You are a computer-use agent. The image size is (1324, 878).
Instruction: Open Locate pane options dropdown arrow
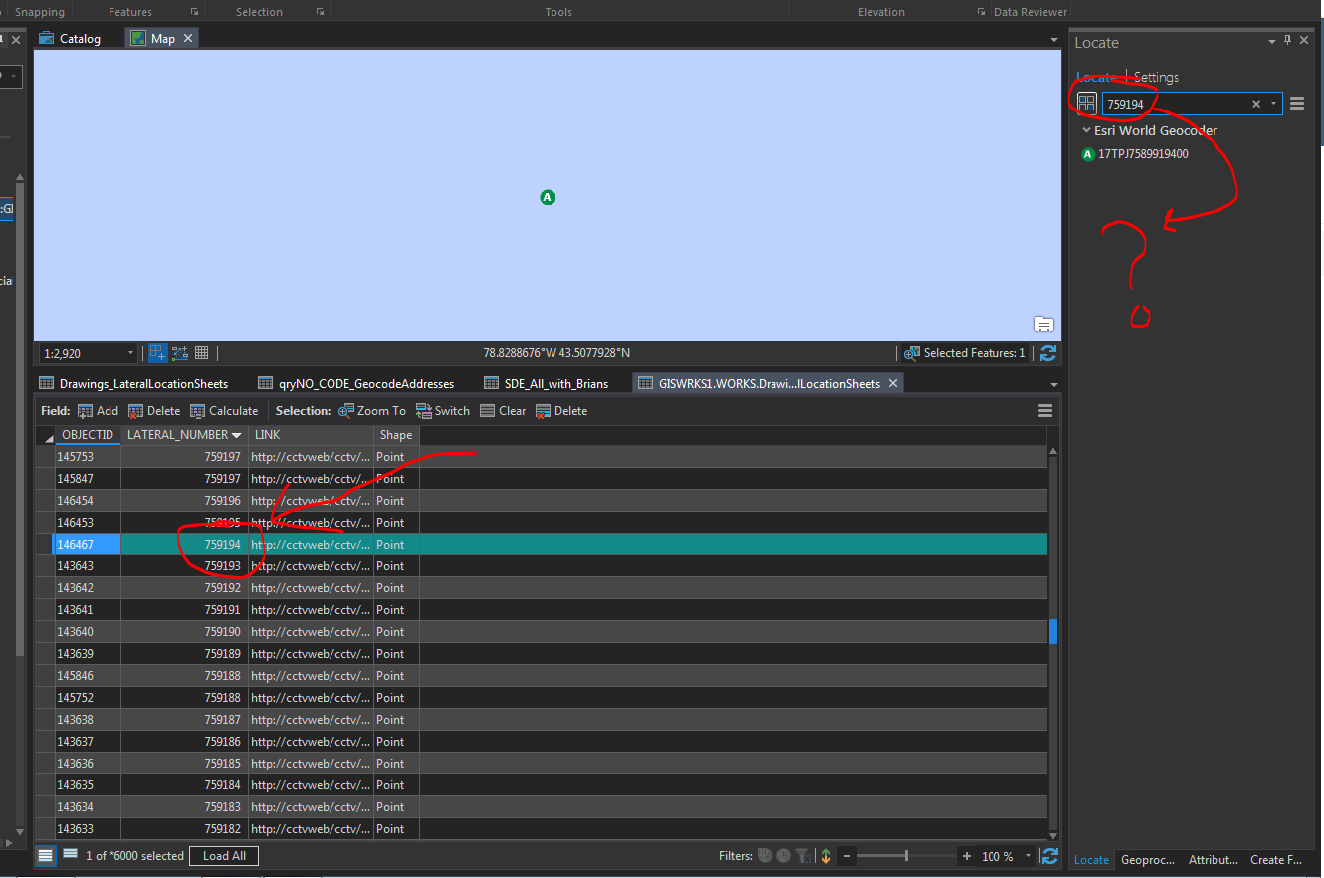pos(1272,42)
